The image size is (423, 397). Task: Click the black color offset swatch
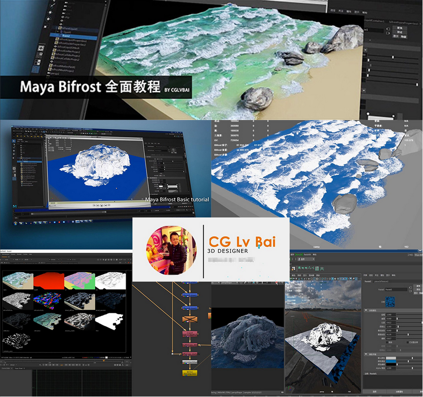point(391,365)
